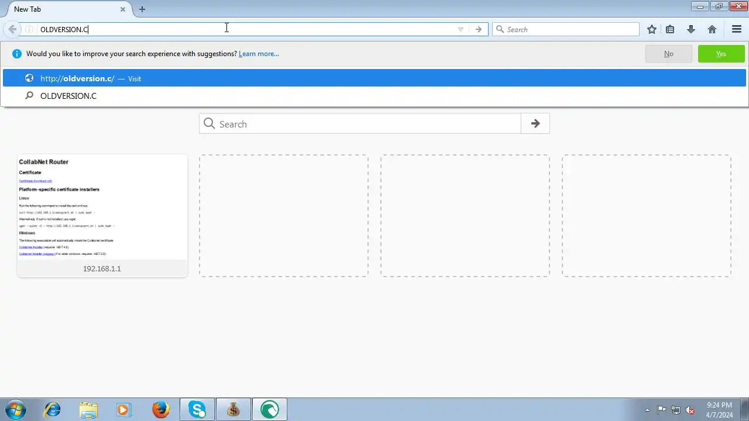Image resolution: width=749 pixels, height=421 pixels.
Task: Open the green circular app on taskbar
Action: tap(270, 409)
